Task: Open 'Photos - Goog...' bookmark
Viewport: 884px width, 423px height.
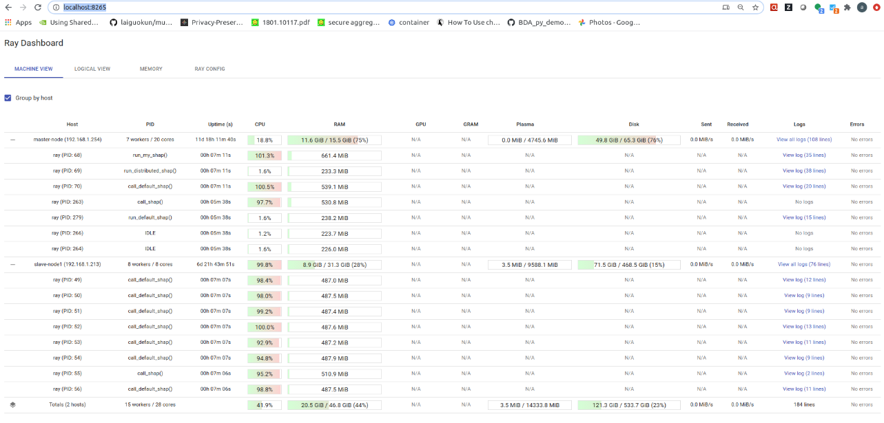Action: tap(609, 22)
